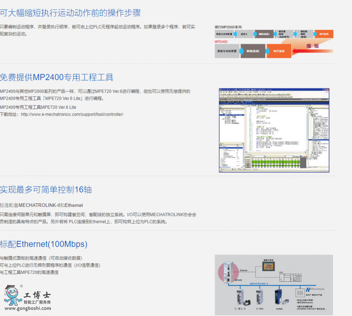Image resolution: width=352 pixels, height=316 pixels.
Task: Click the 梯形图编程(通信) block
Action: click(x=304, y=34)
